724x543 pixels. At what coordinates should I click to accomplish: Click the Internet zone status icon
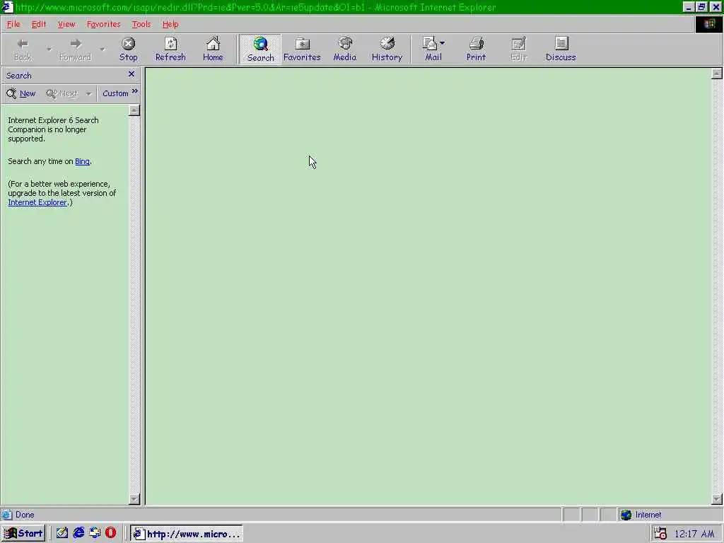click(x=626, y=515)
